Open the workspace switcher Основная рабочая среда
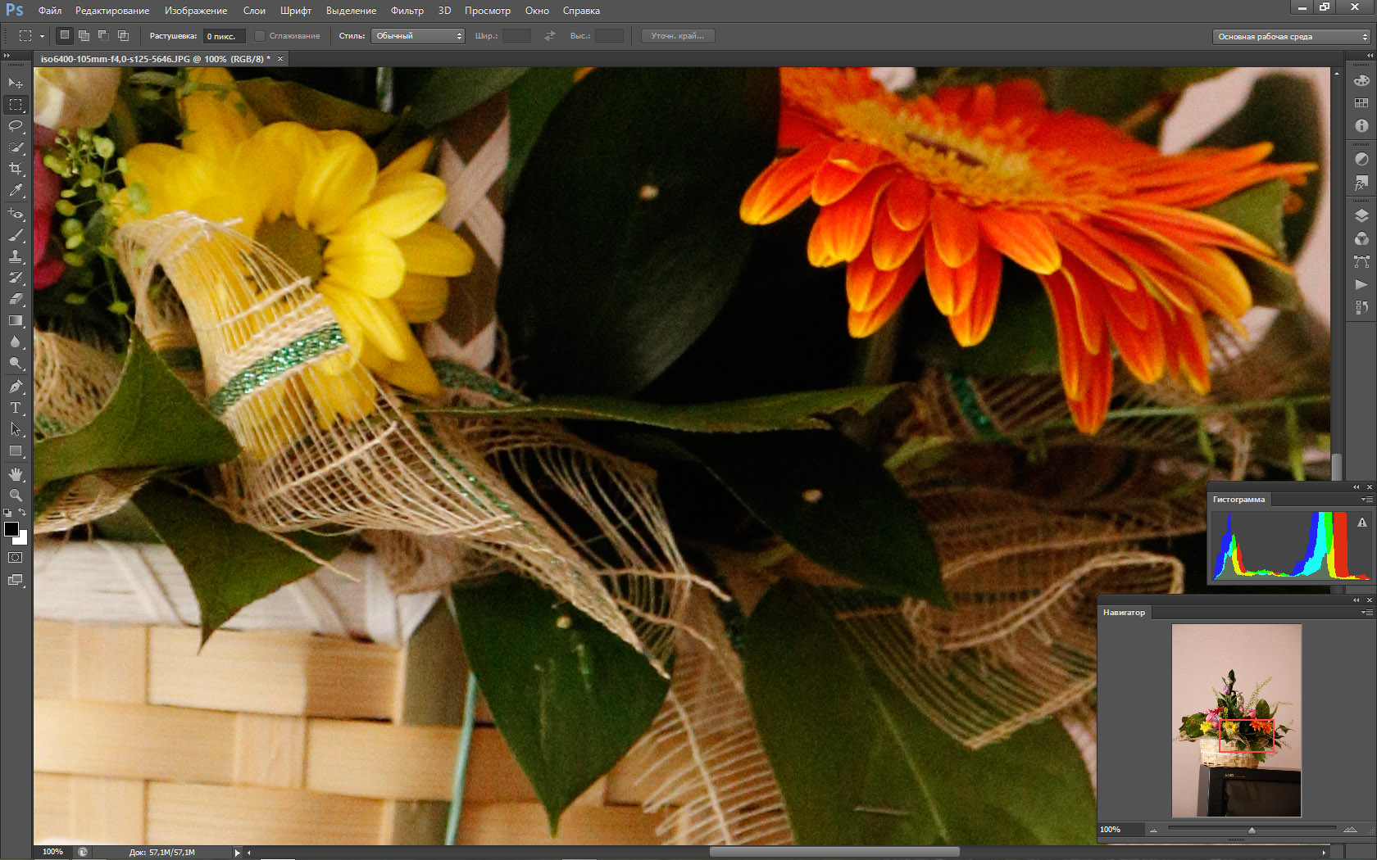This screenshot has height=860, width=1377. coord(1291,36)
